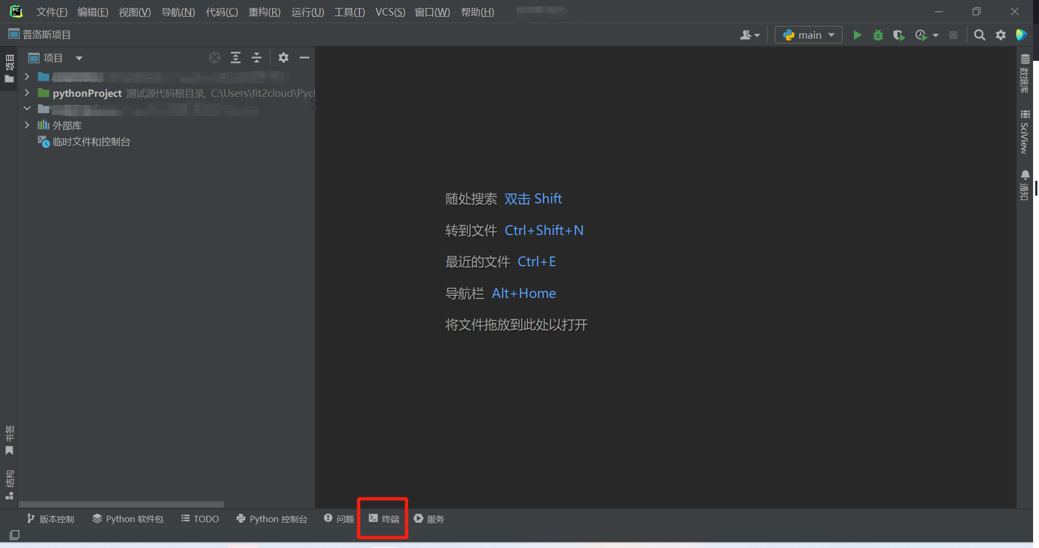Open the VCS(S) menu
Screen dimensions: 1039x548
tap(390, 12)
